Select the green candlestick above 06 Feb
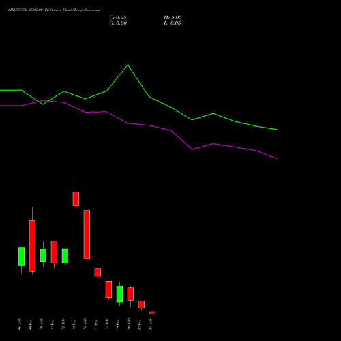 21,256
